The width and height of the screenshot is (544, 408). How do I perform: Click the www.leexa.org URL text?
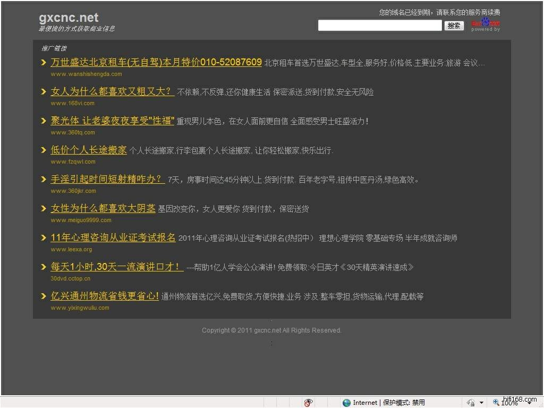[71, 249]
